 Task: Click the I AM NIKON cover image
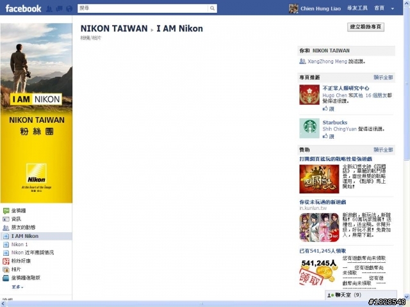[x=37, y=113]
